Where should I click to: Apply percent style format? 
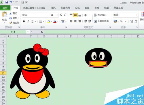click(x=121, y=21)
